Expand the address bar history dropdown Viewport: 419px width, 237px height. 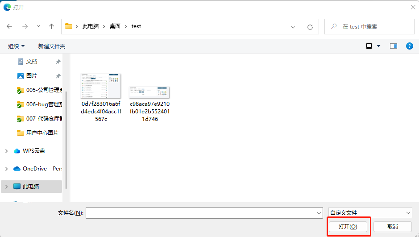click(293, 27)
